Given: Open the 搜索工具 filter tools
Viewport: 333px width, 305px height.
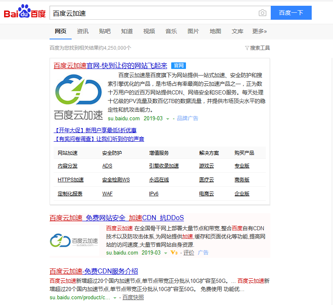Looking at the screenshot, I should click(258, 48).
